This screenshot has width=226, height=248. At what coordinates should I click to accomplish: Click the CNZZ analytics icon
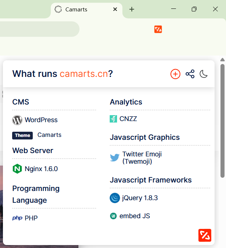point(113,119)
